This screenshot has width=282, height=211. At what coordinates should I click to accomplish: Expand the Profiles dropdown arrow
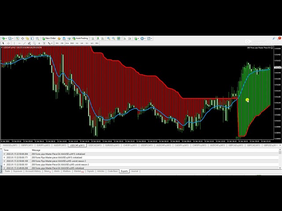[x=13, y=38]
